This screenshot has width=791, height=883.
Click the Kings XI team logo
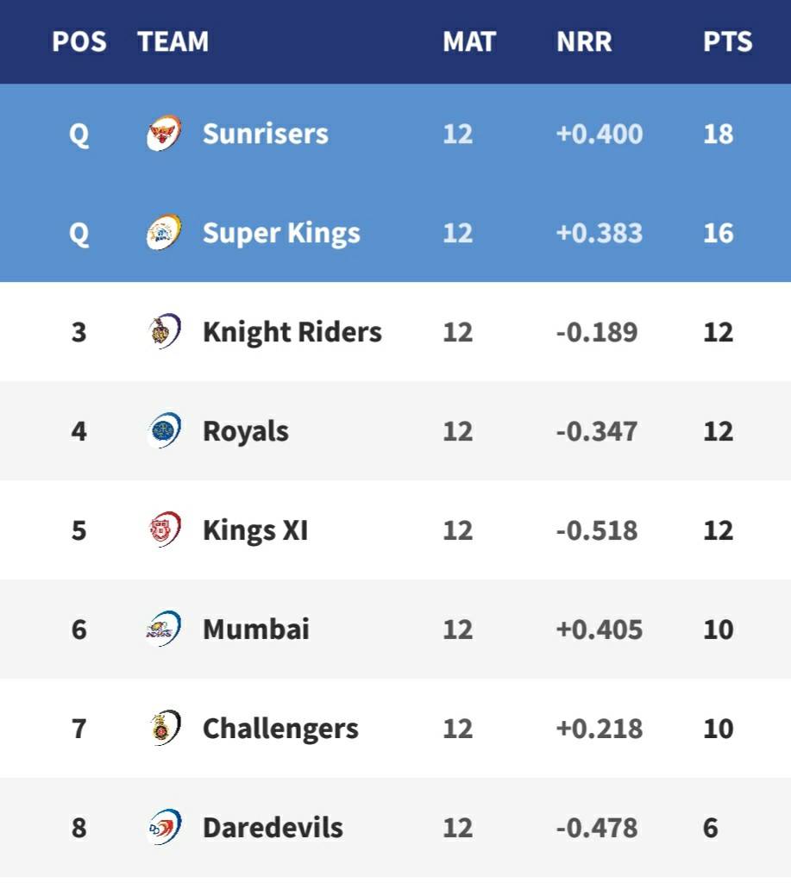pyautogui.click(x=164, y=530)
